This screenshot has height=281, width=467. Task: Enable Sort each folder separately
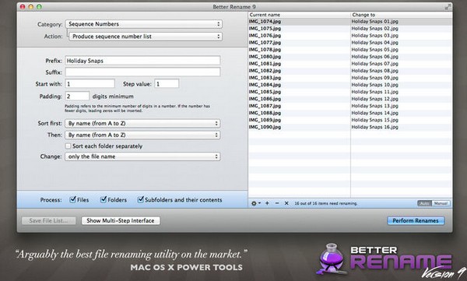pos(68,146)
